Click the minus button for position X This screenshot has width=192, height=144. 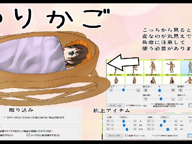click(x=112, y=121)
